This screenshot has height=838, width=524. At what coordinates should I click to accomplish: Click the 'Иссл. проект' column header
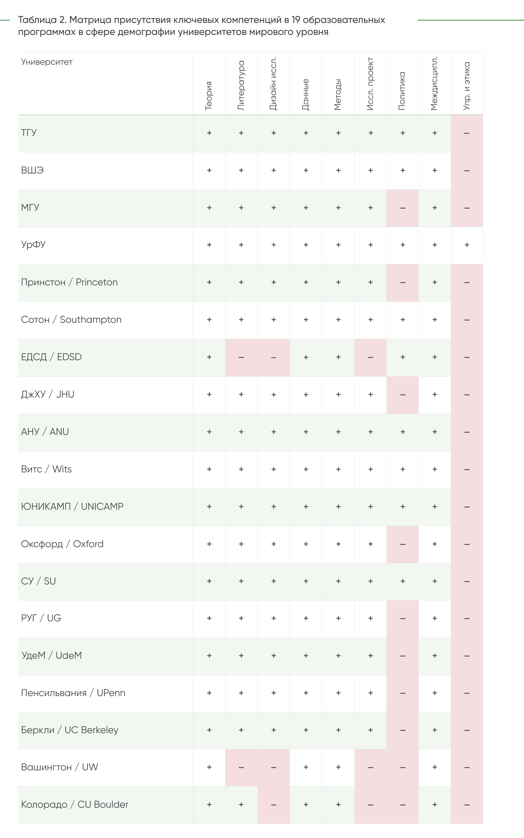370,84
